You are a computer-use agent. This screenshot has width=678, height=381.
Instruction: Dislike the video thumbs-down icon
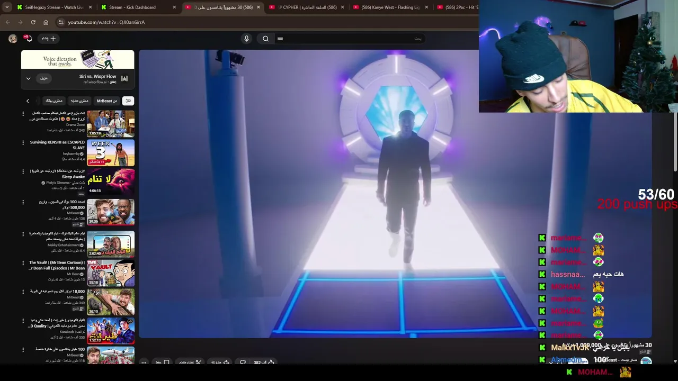coord(243,362)
